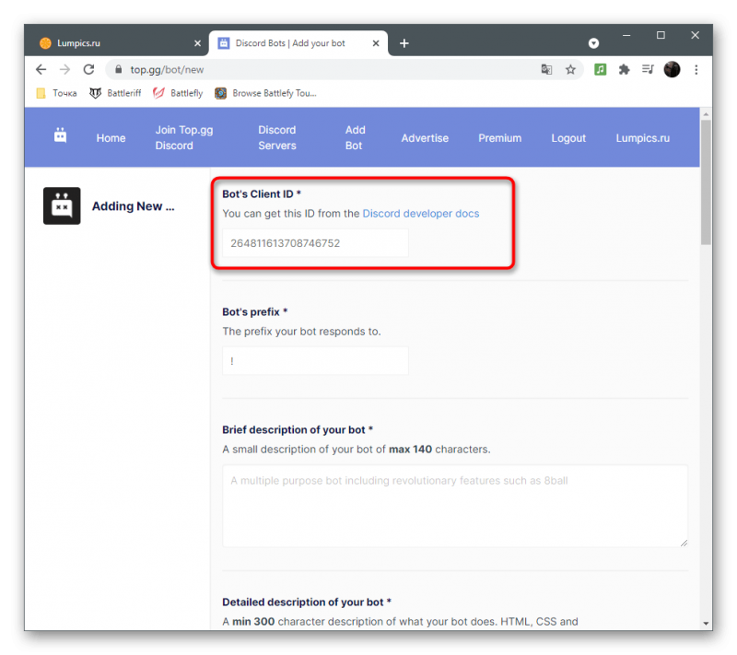Click the scrollbar down arrow
Screen dimensions: 737x655
point(706,624)
